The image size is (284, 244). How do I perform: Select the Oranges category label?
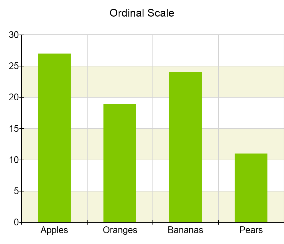point(120,230)
